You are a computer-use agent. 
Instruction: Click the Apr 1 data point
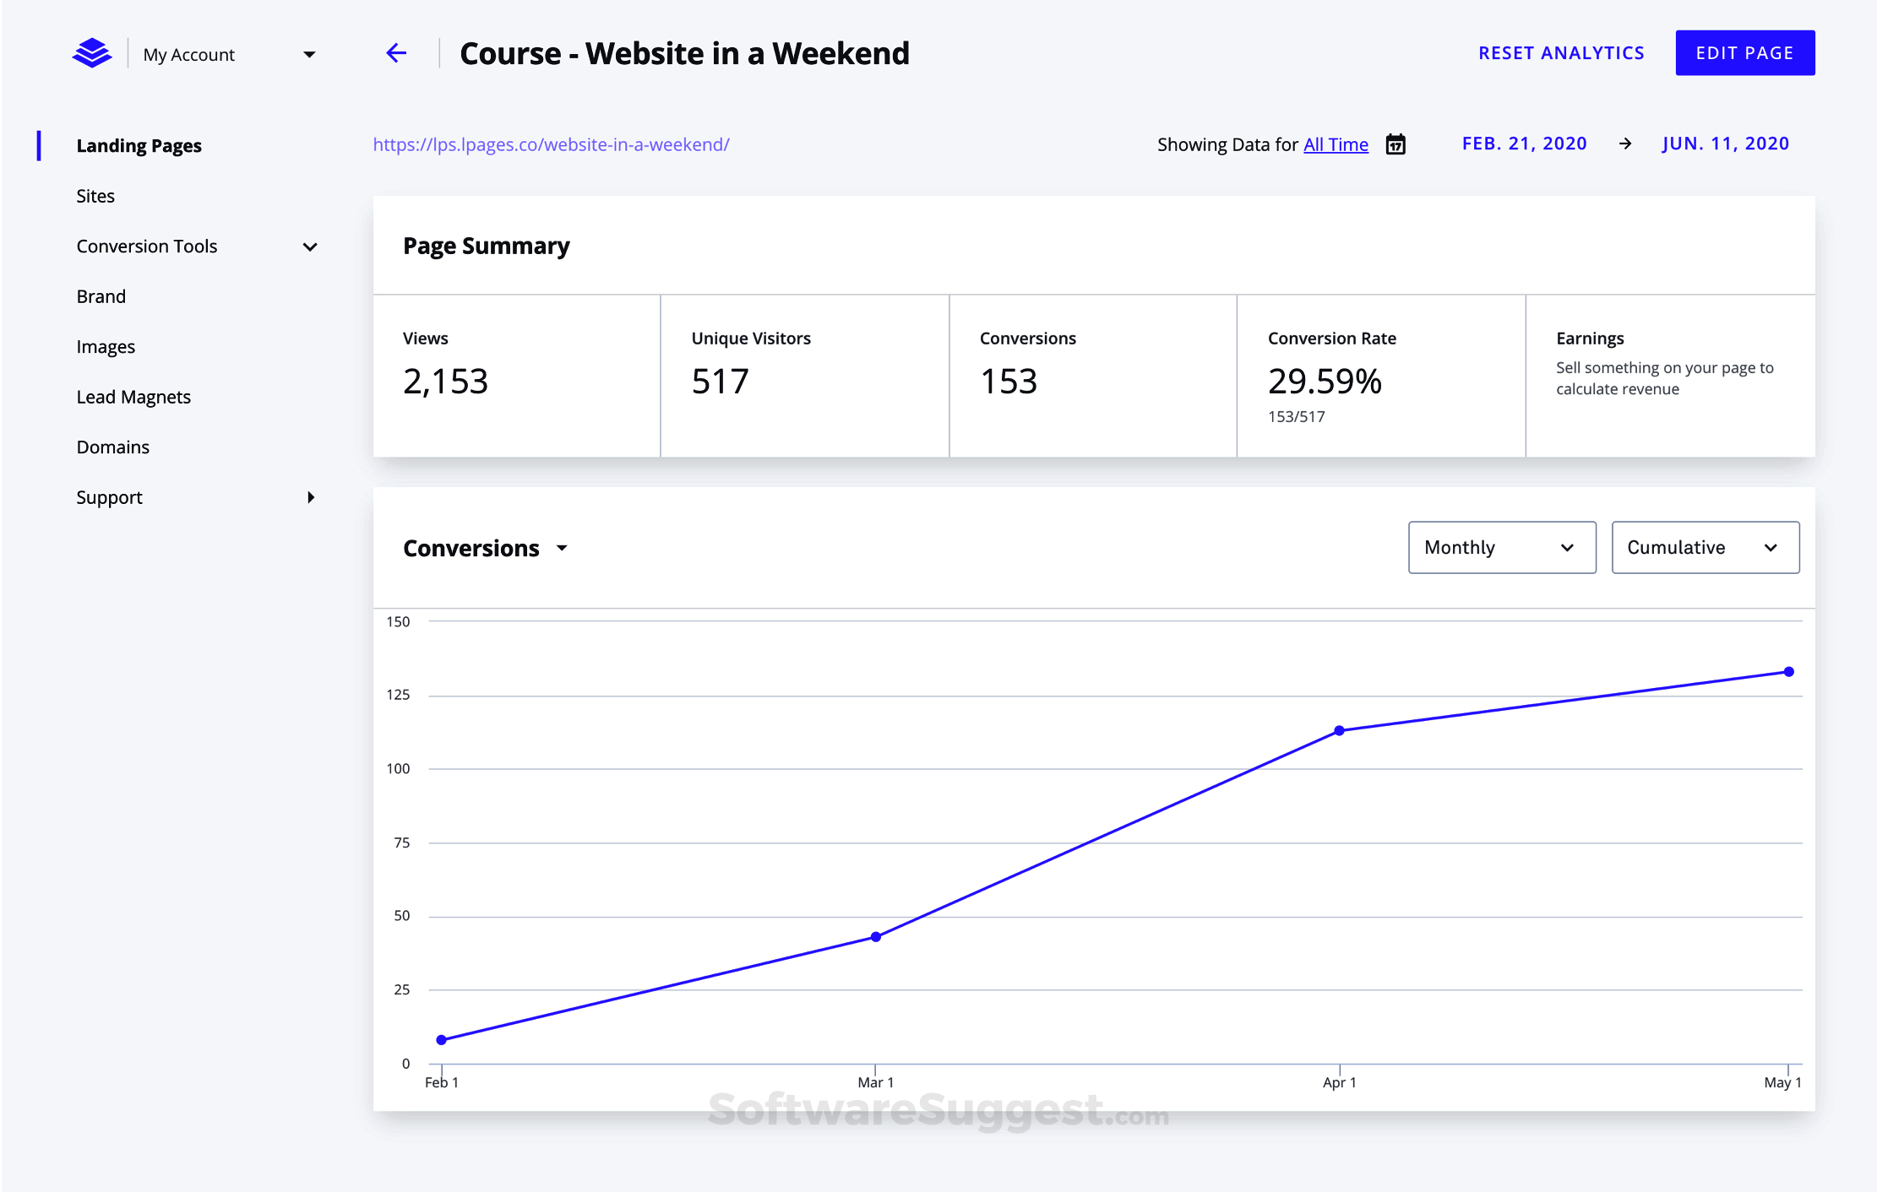point(1339,731)
